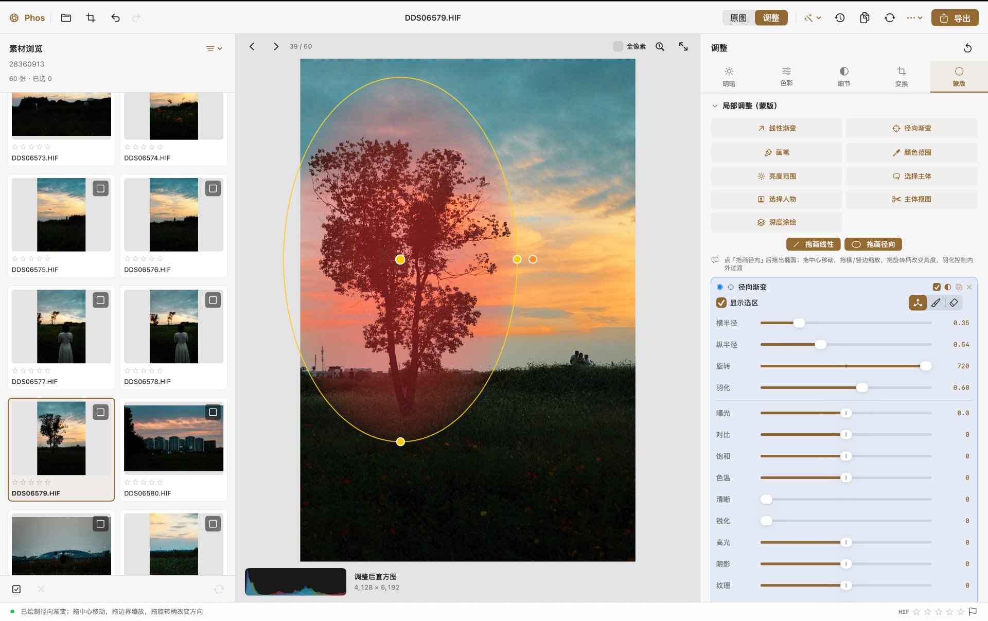This screenshot has width=988, height=621.
Task: Reset adjustments icon in 调整 header
Action: [x=967, y=48]
